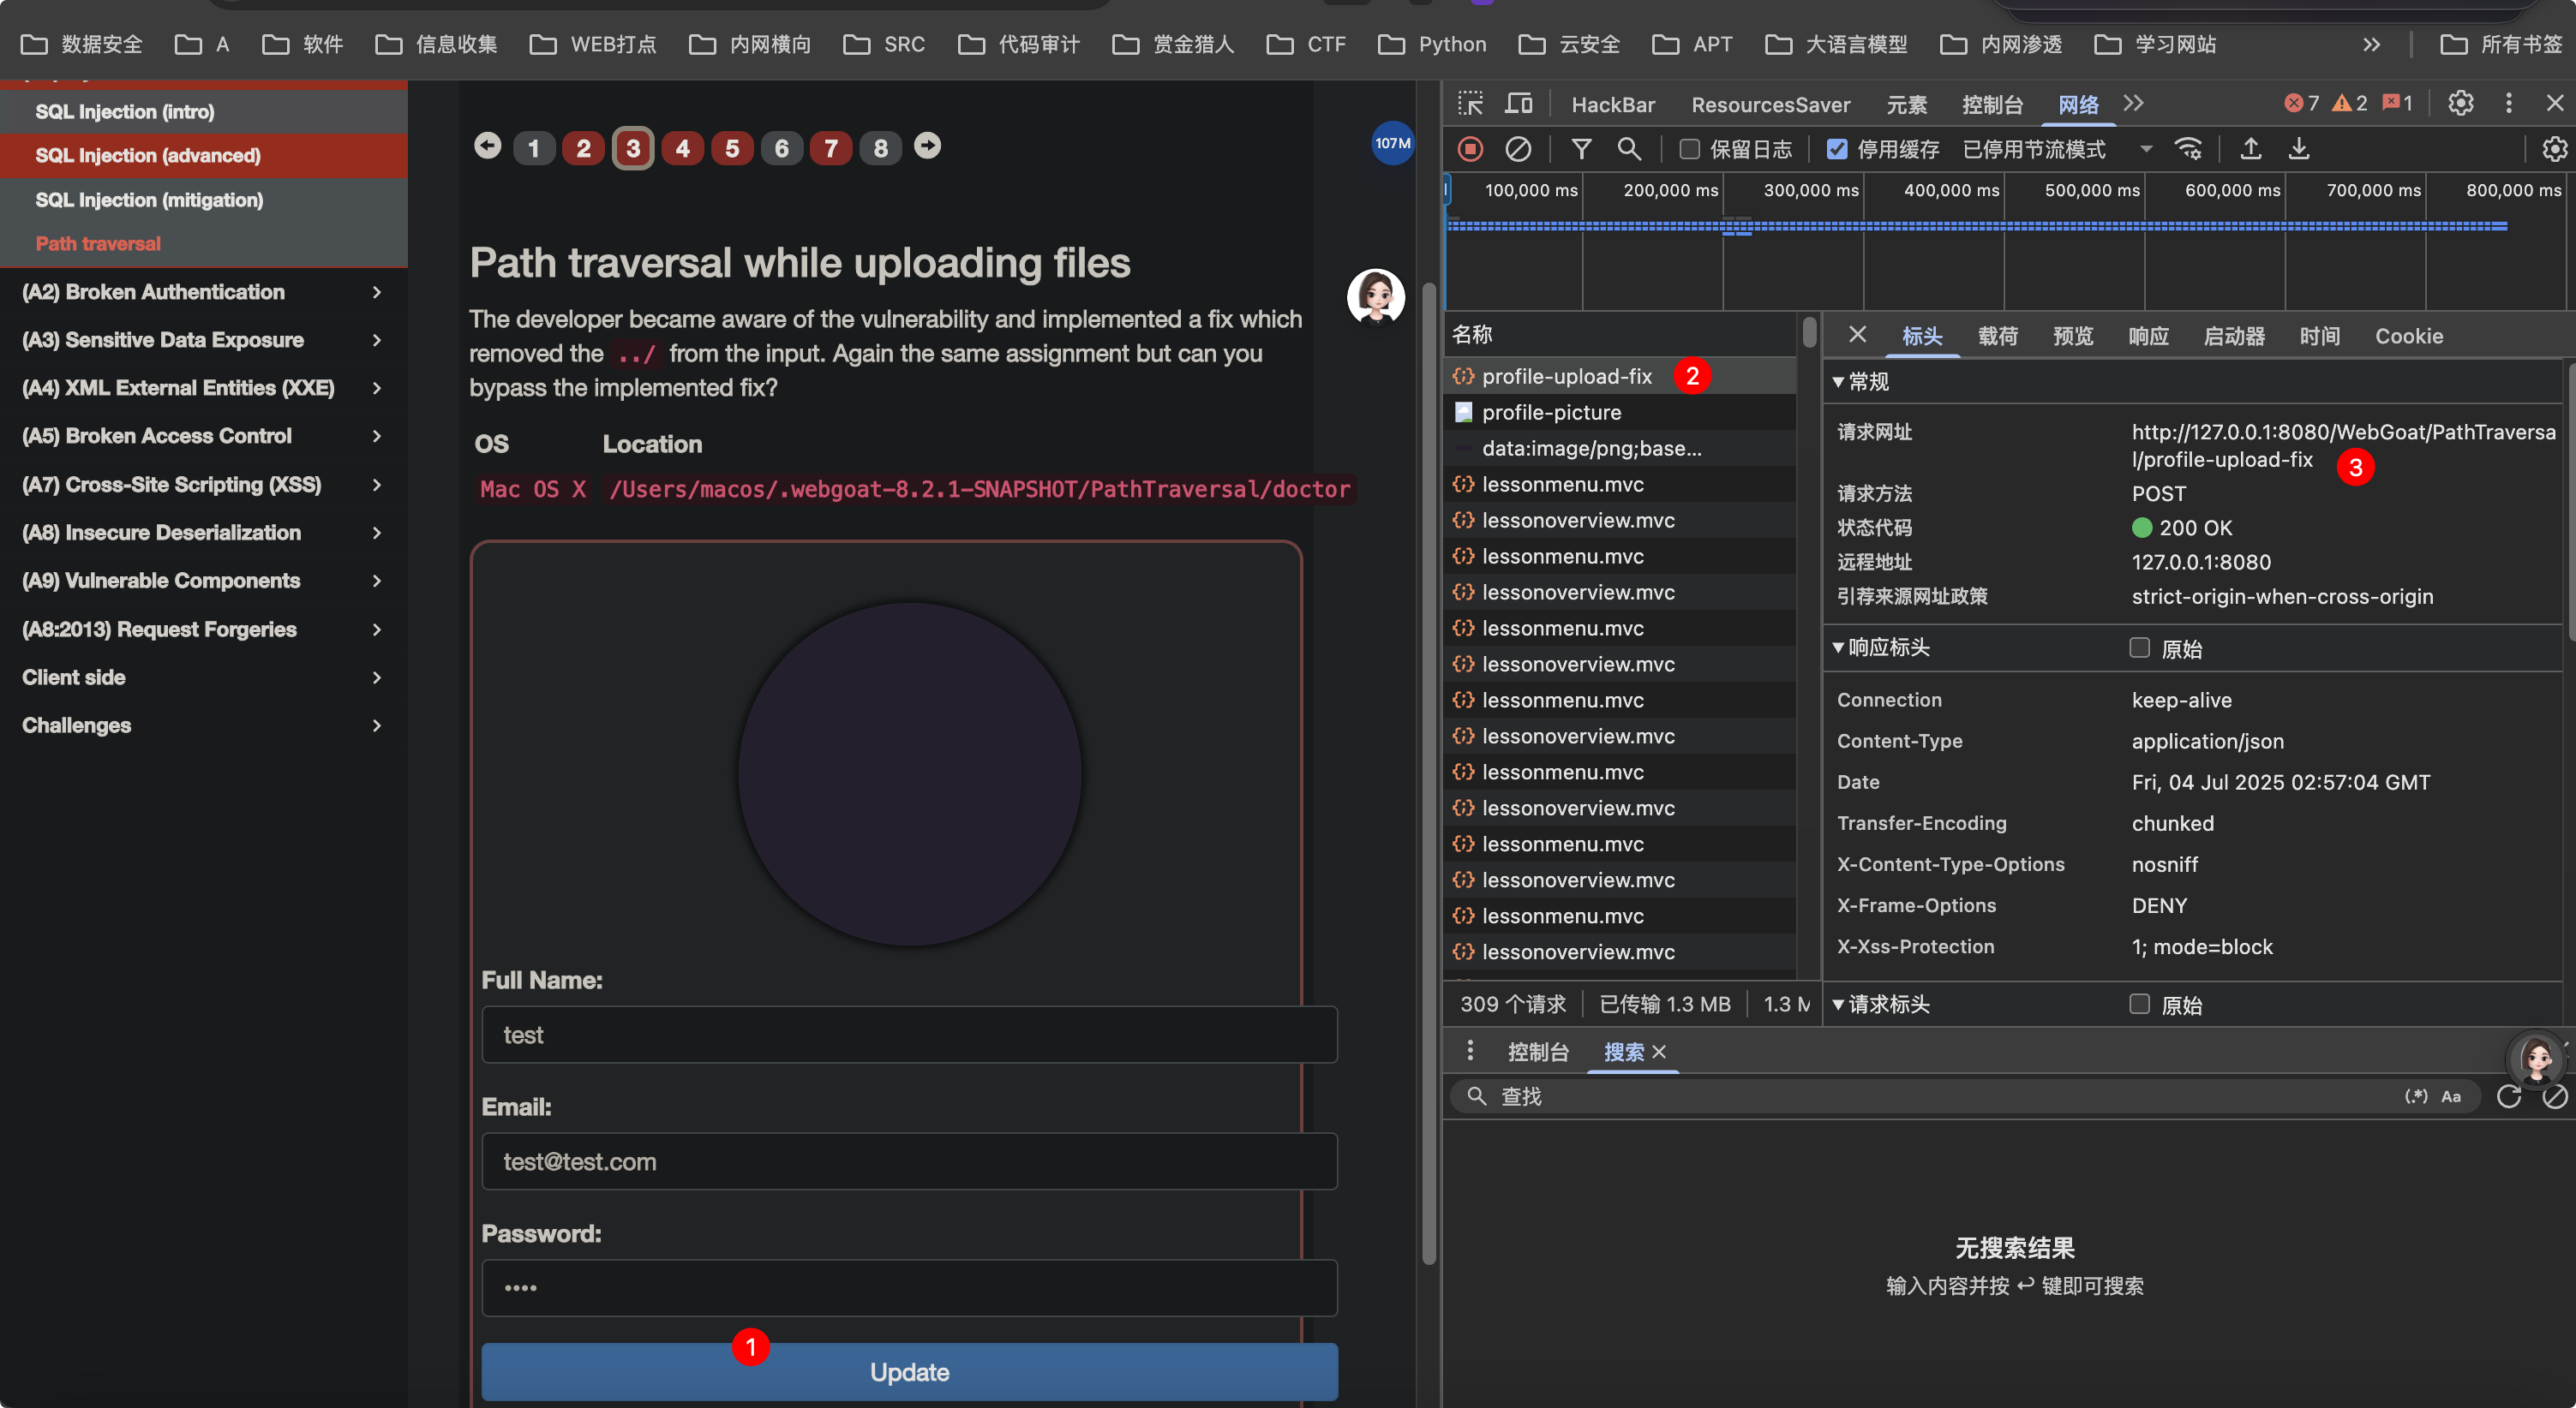The width and height of the screenshot is (2576, 1408).
Task: Uncheck the 停用缓存 checkbox
Action: click(x=1837, y=149)
